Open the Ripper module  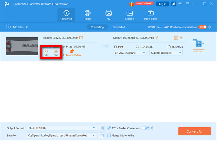pyautogui.click(x=88, y=15)
